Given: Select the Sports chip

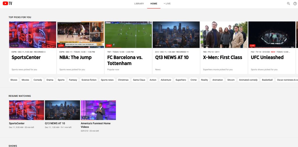Looking at the screenshot, I should [61, 80].
